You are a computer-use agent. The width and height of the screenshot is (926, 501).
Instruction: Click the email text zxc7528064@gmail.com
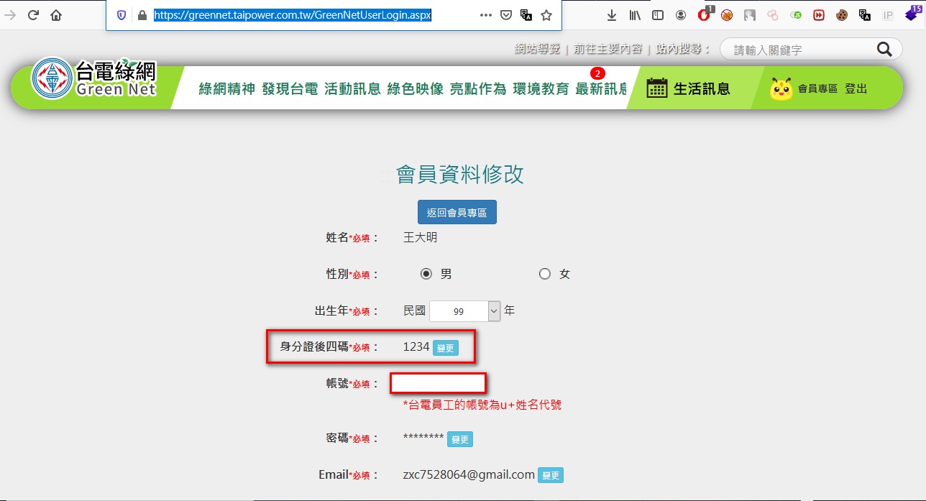469,474
